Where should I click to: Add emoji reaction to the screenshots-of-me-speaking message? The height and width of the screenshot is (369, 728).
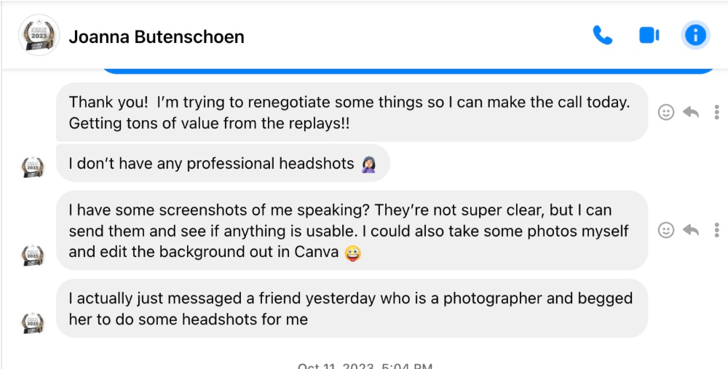pos(666,230)
